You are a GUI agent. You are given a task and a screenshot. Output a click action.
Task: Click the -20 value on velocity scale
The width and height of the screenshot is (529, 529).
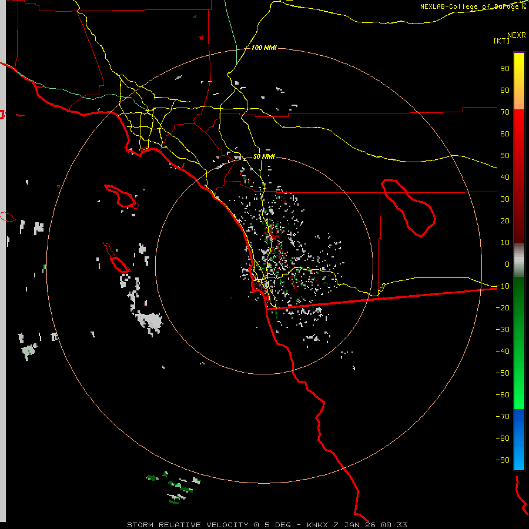pos(503,307)
